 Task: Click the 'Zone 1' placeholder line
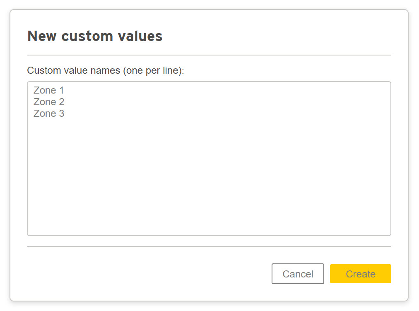coord(48,90)
